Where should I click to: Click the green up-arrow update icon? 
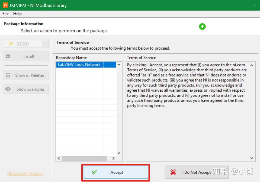pyautogui.click(x=202, y=27)
